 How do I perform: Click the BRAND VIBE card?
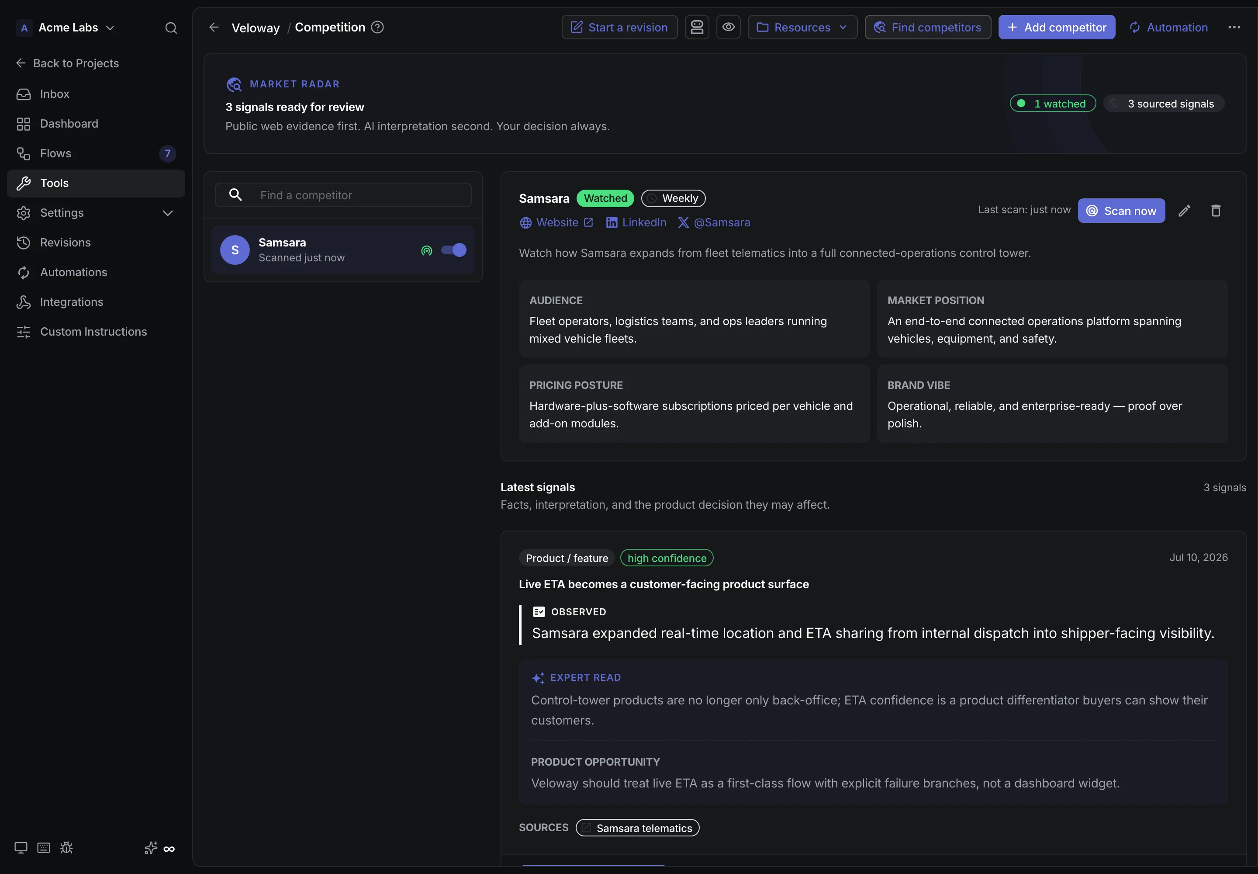click(1052, 404)
